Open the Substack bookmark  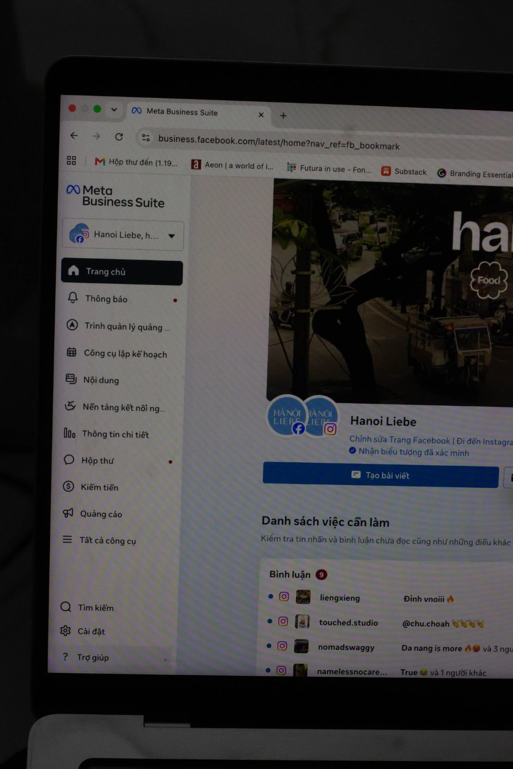click(x=404, y=171)
